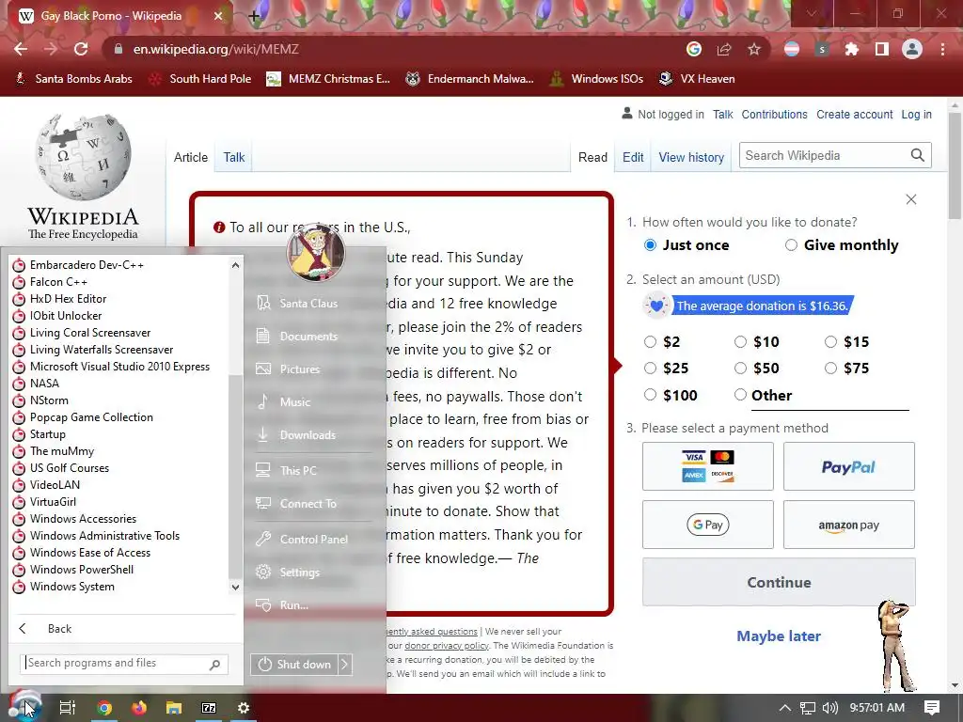Viewport: 963px width, 722px height.
Task: Toggle the browser side panel icon
Action: tap(882, 49)
